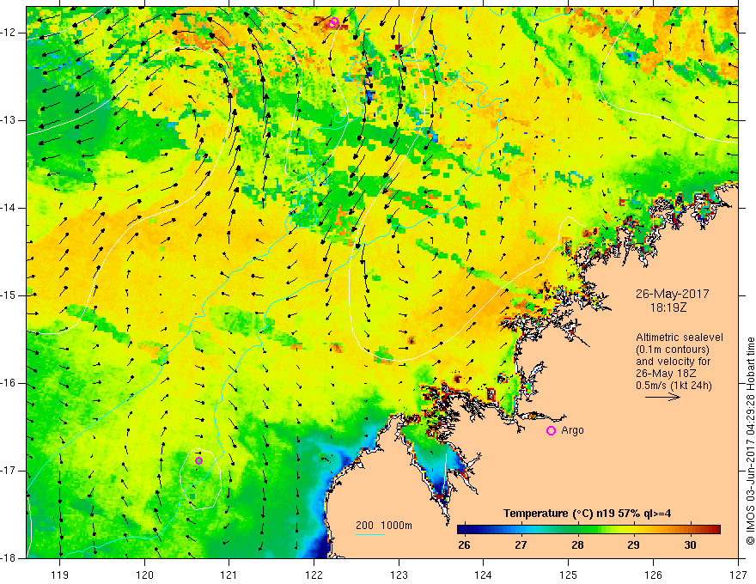Image resolution: width=756 pixels, height=584 pixels.
Task: Click the cyan isobath legend line
Action: (369, 534)
